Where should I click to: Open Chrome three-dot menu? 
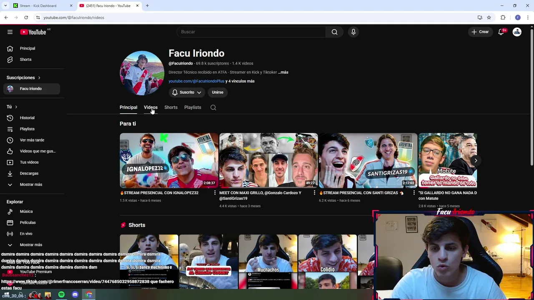(528, 17)
